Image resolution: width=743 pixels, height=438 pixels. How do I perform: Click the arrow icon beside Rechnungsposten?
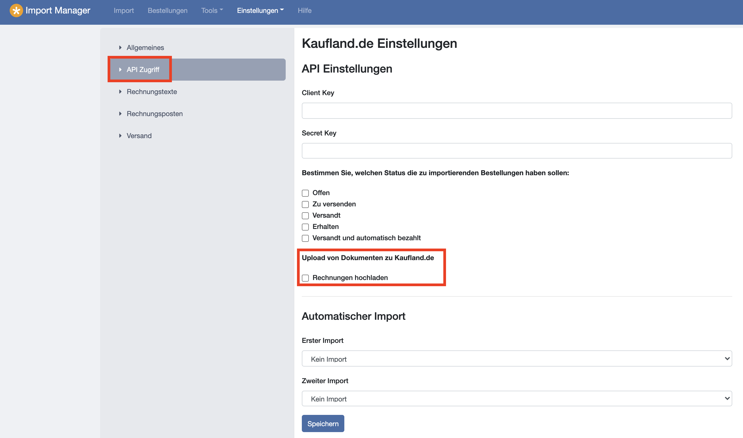coord(120,114)
